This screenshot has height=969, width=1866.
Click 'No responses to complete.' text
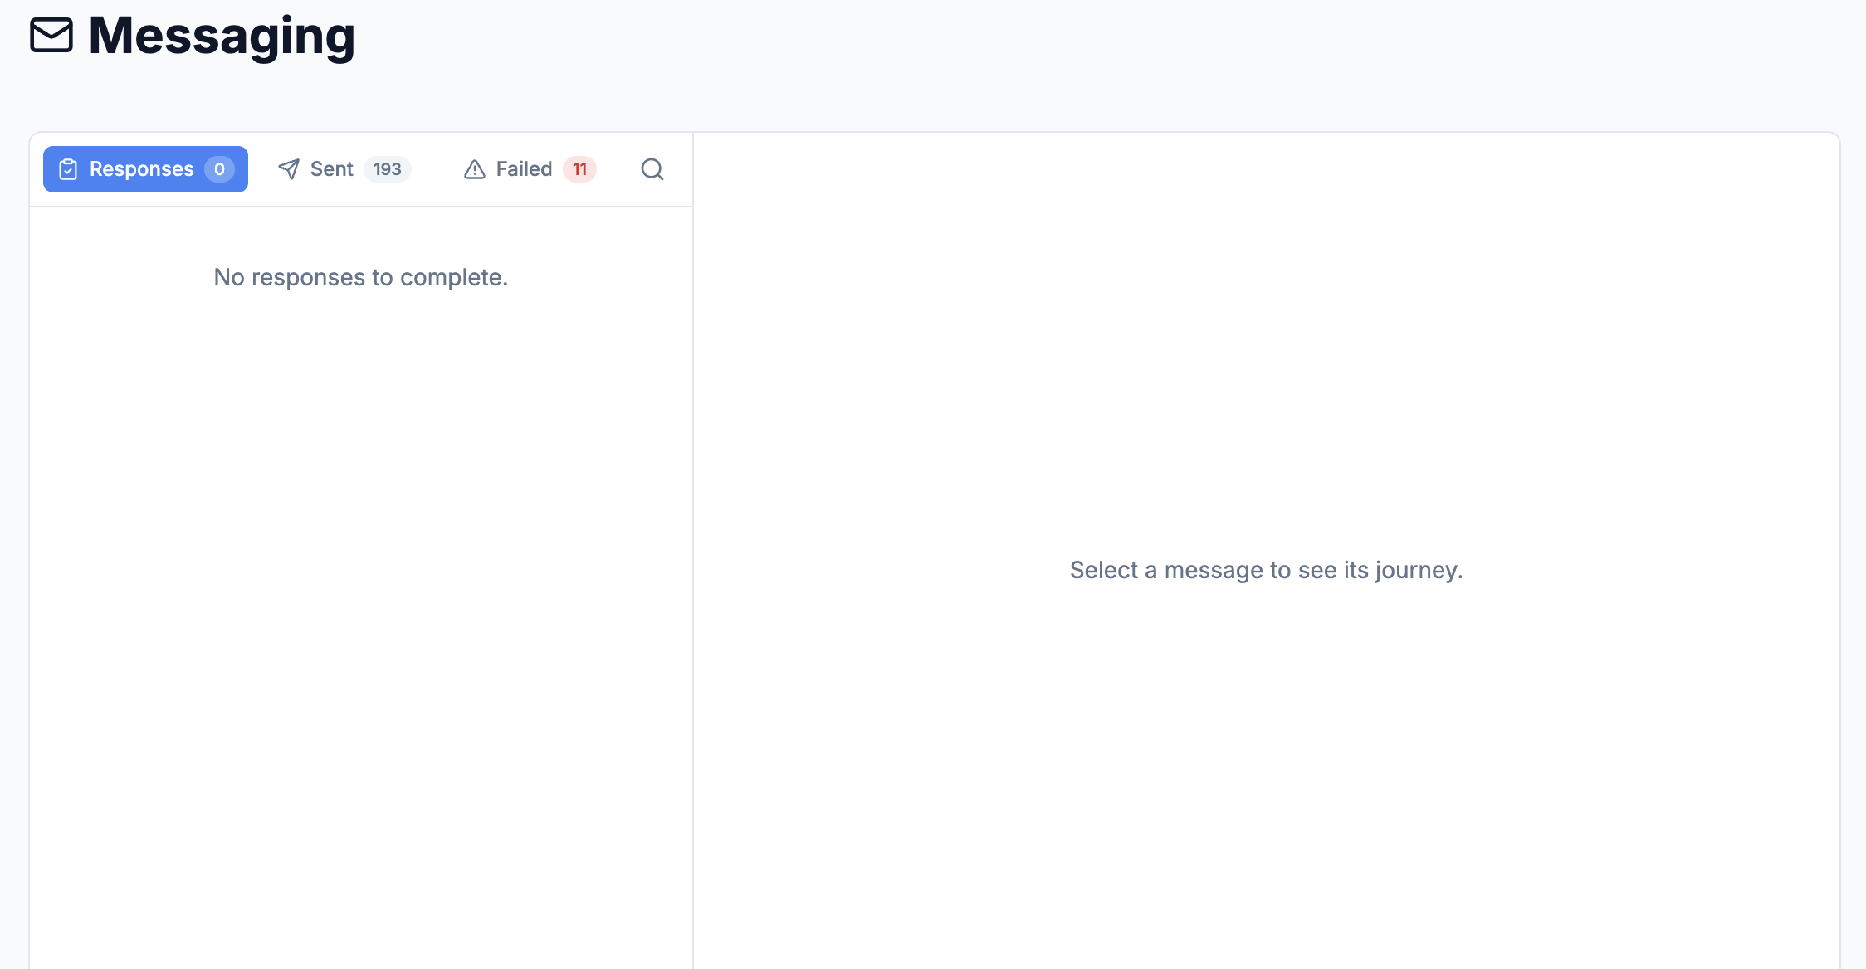(x=361, y=277)
